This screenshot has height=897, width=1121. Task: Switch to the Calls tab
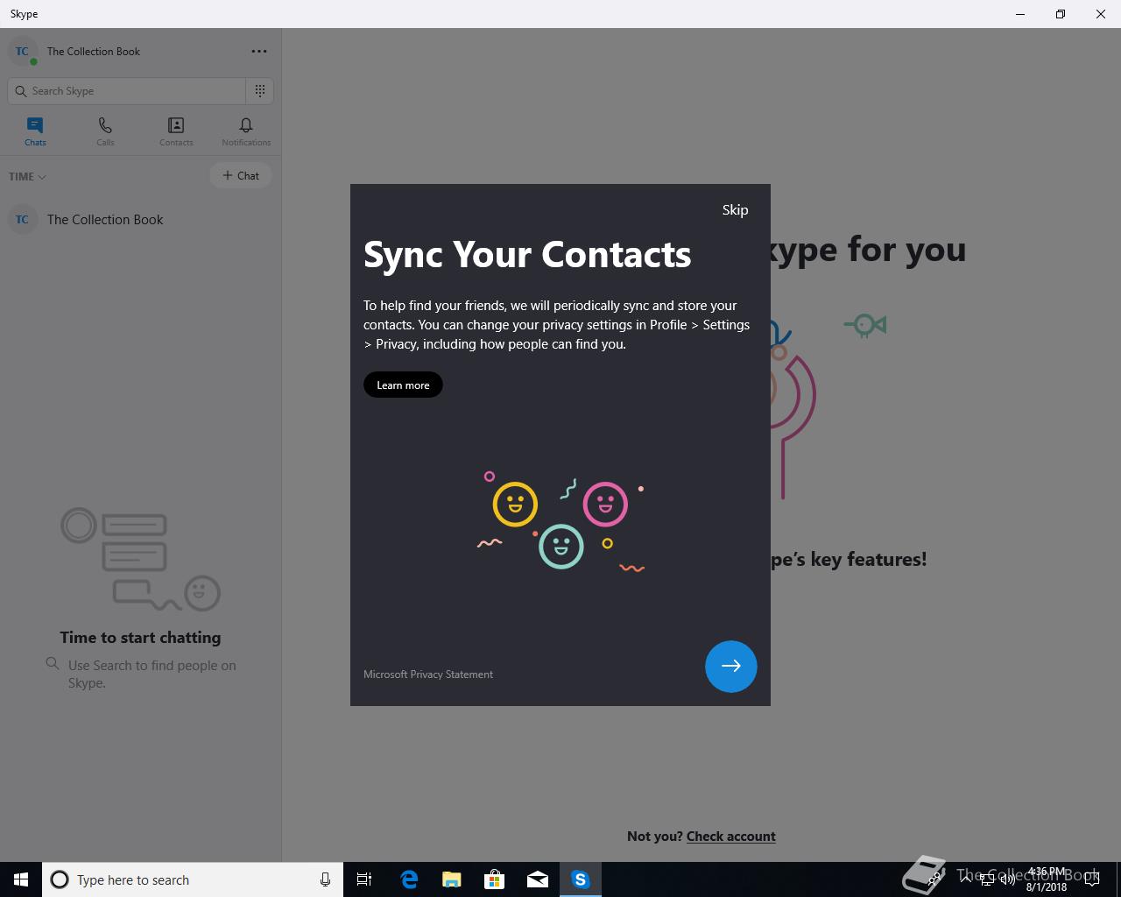point(105,131)
